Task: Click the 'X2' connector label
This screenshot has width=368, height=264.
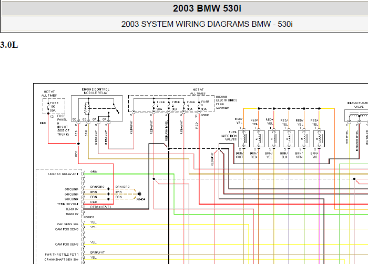Action: [52, 116]
